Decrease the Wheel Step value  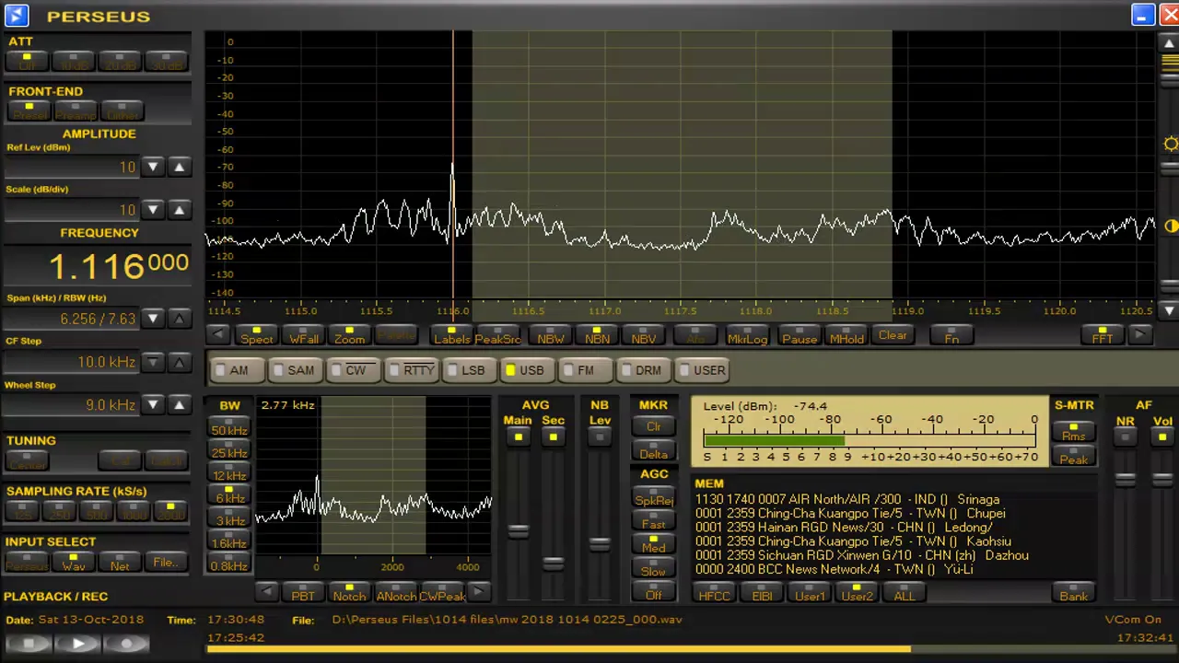click(x=153, y=405)
